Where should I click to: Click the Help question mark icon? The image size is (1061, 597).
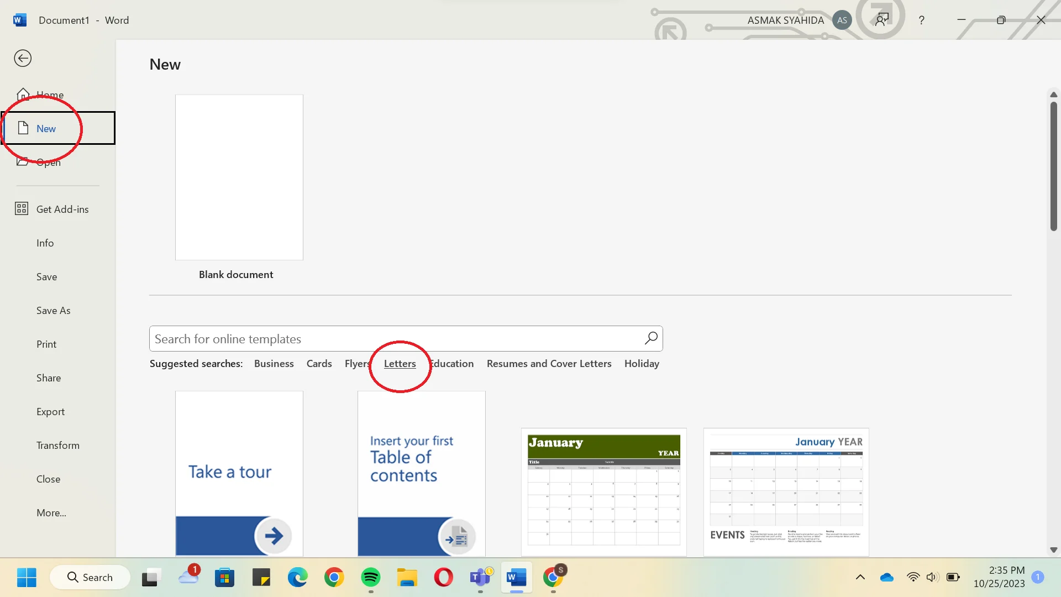[x=921, y=20]
